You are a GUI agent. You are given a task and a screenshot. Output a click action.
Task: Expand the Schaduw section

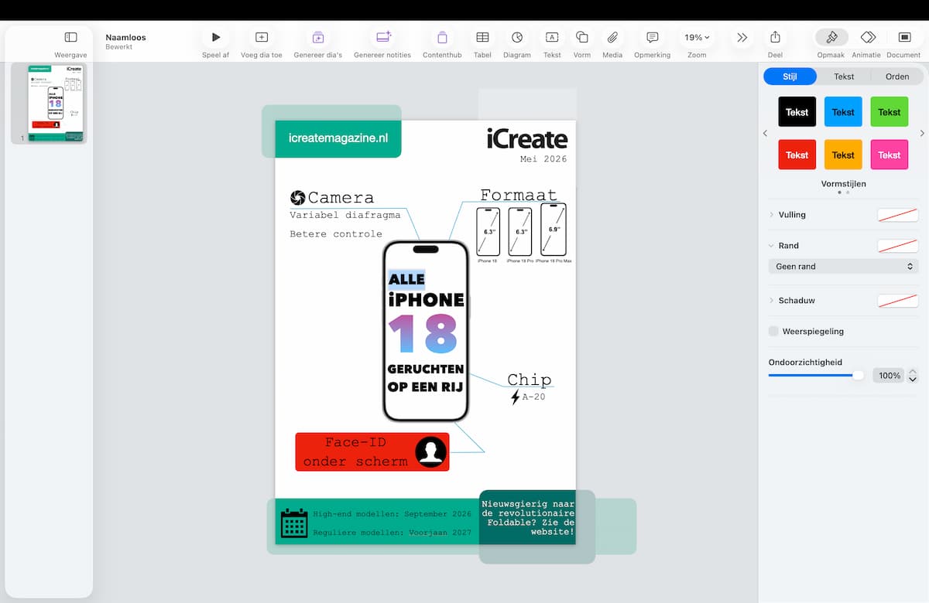(x=772, y=300)
